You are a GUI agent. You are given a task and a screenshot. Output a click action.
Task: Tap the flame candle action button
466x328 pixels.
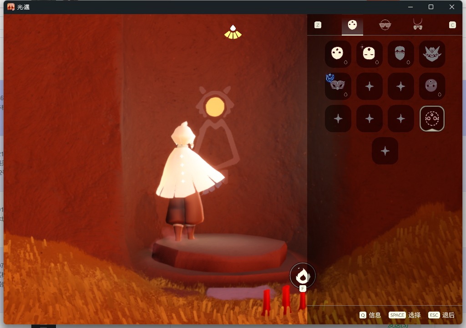pos(303,276)
